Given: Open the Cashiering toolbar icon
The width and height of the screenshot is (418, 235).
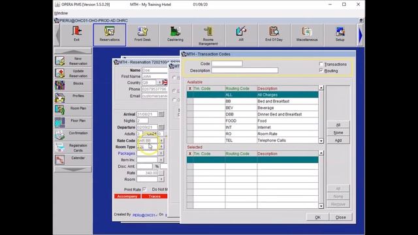Looking at the screenshot, I should [175, 35].
